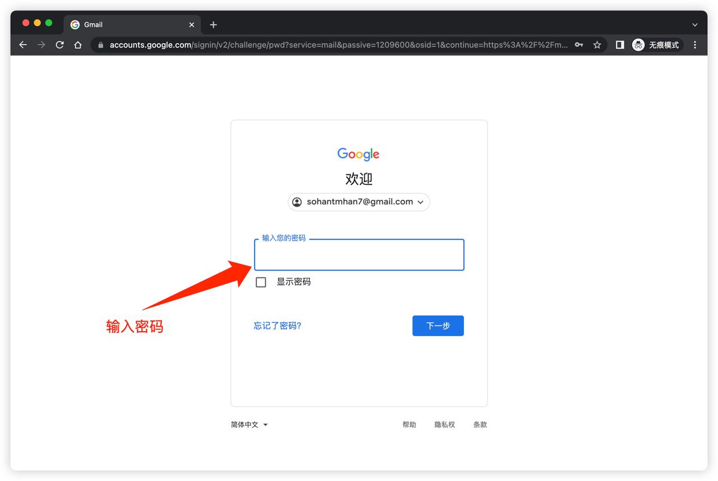The width and height of the screenshot is (718, 481).
Task: Switch account via sohantmhan7@gmail.com dropdown
Action: point(359,202)
